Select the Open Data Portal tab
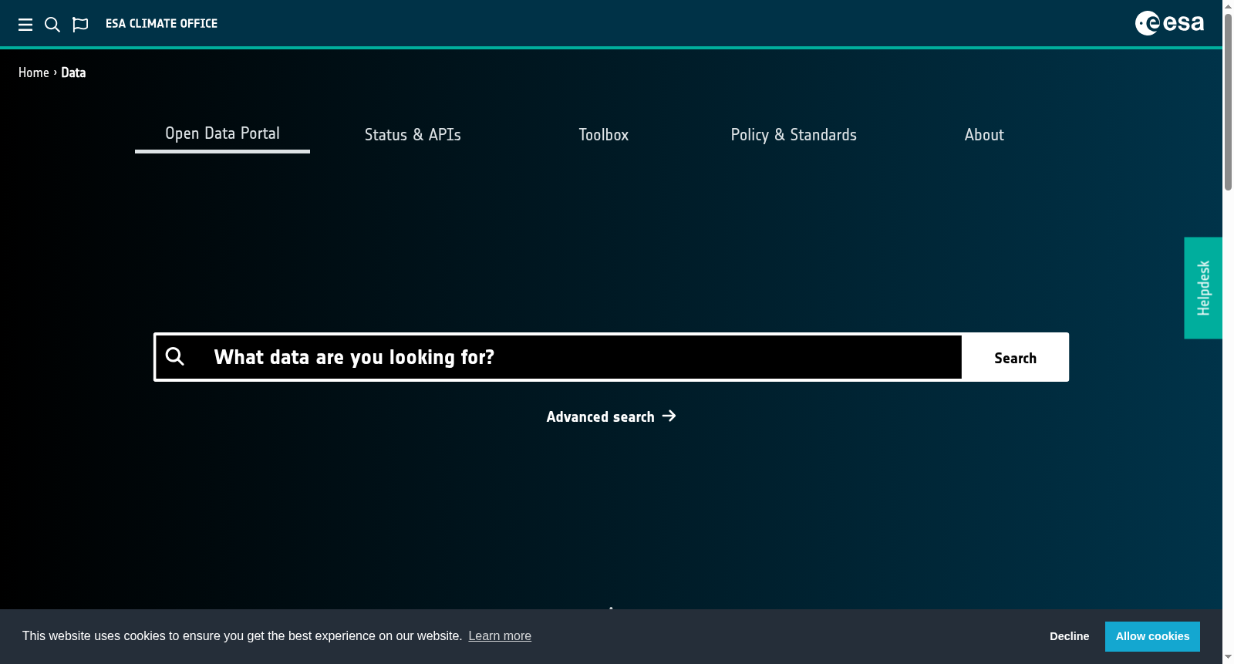The height and width of the screenshot is (664, 1234). pos(222,134)
